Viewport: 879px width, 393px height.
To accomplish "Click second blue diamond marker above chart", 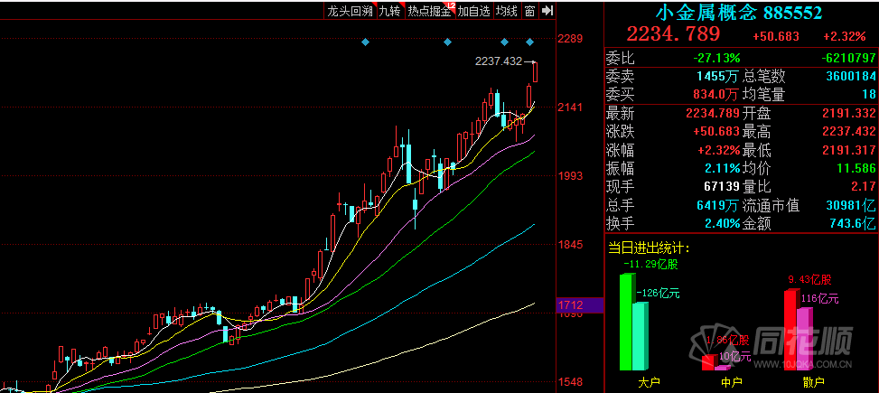I will (x=447, y=42).
